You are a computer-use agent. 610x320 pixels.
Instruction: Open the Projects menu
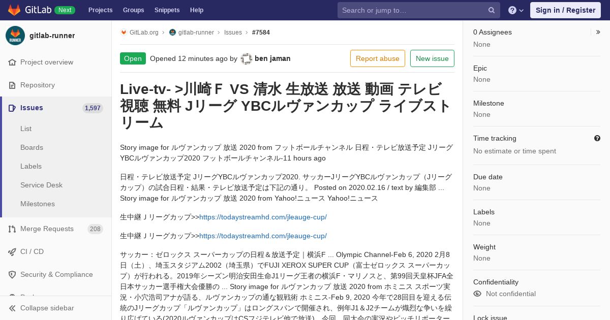tap(100, 10)
